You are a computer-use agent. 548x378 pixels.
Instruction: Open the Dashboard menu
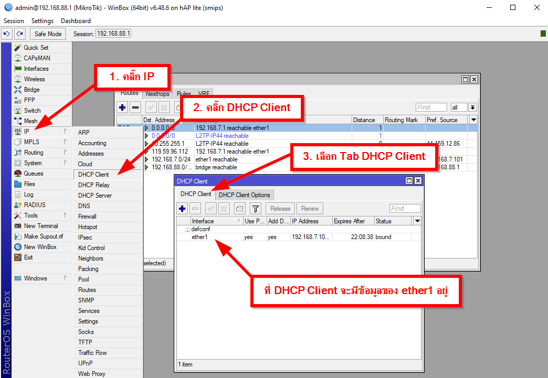point(76,21)
